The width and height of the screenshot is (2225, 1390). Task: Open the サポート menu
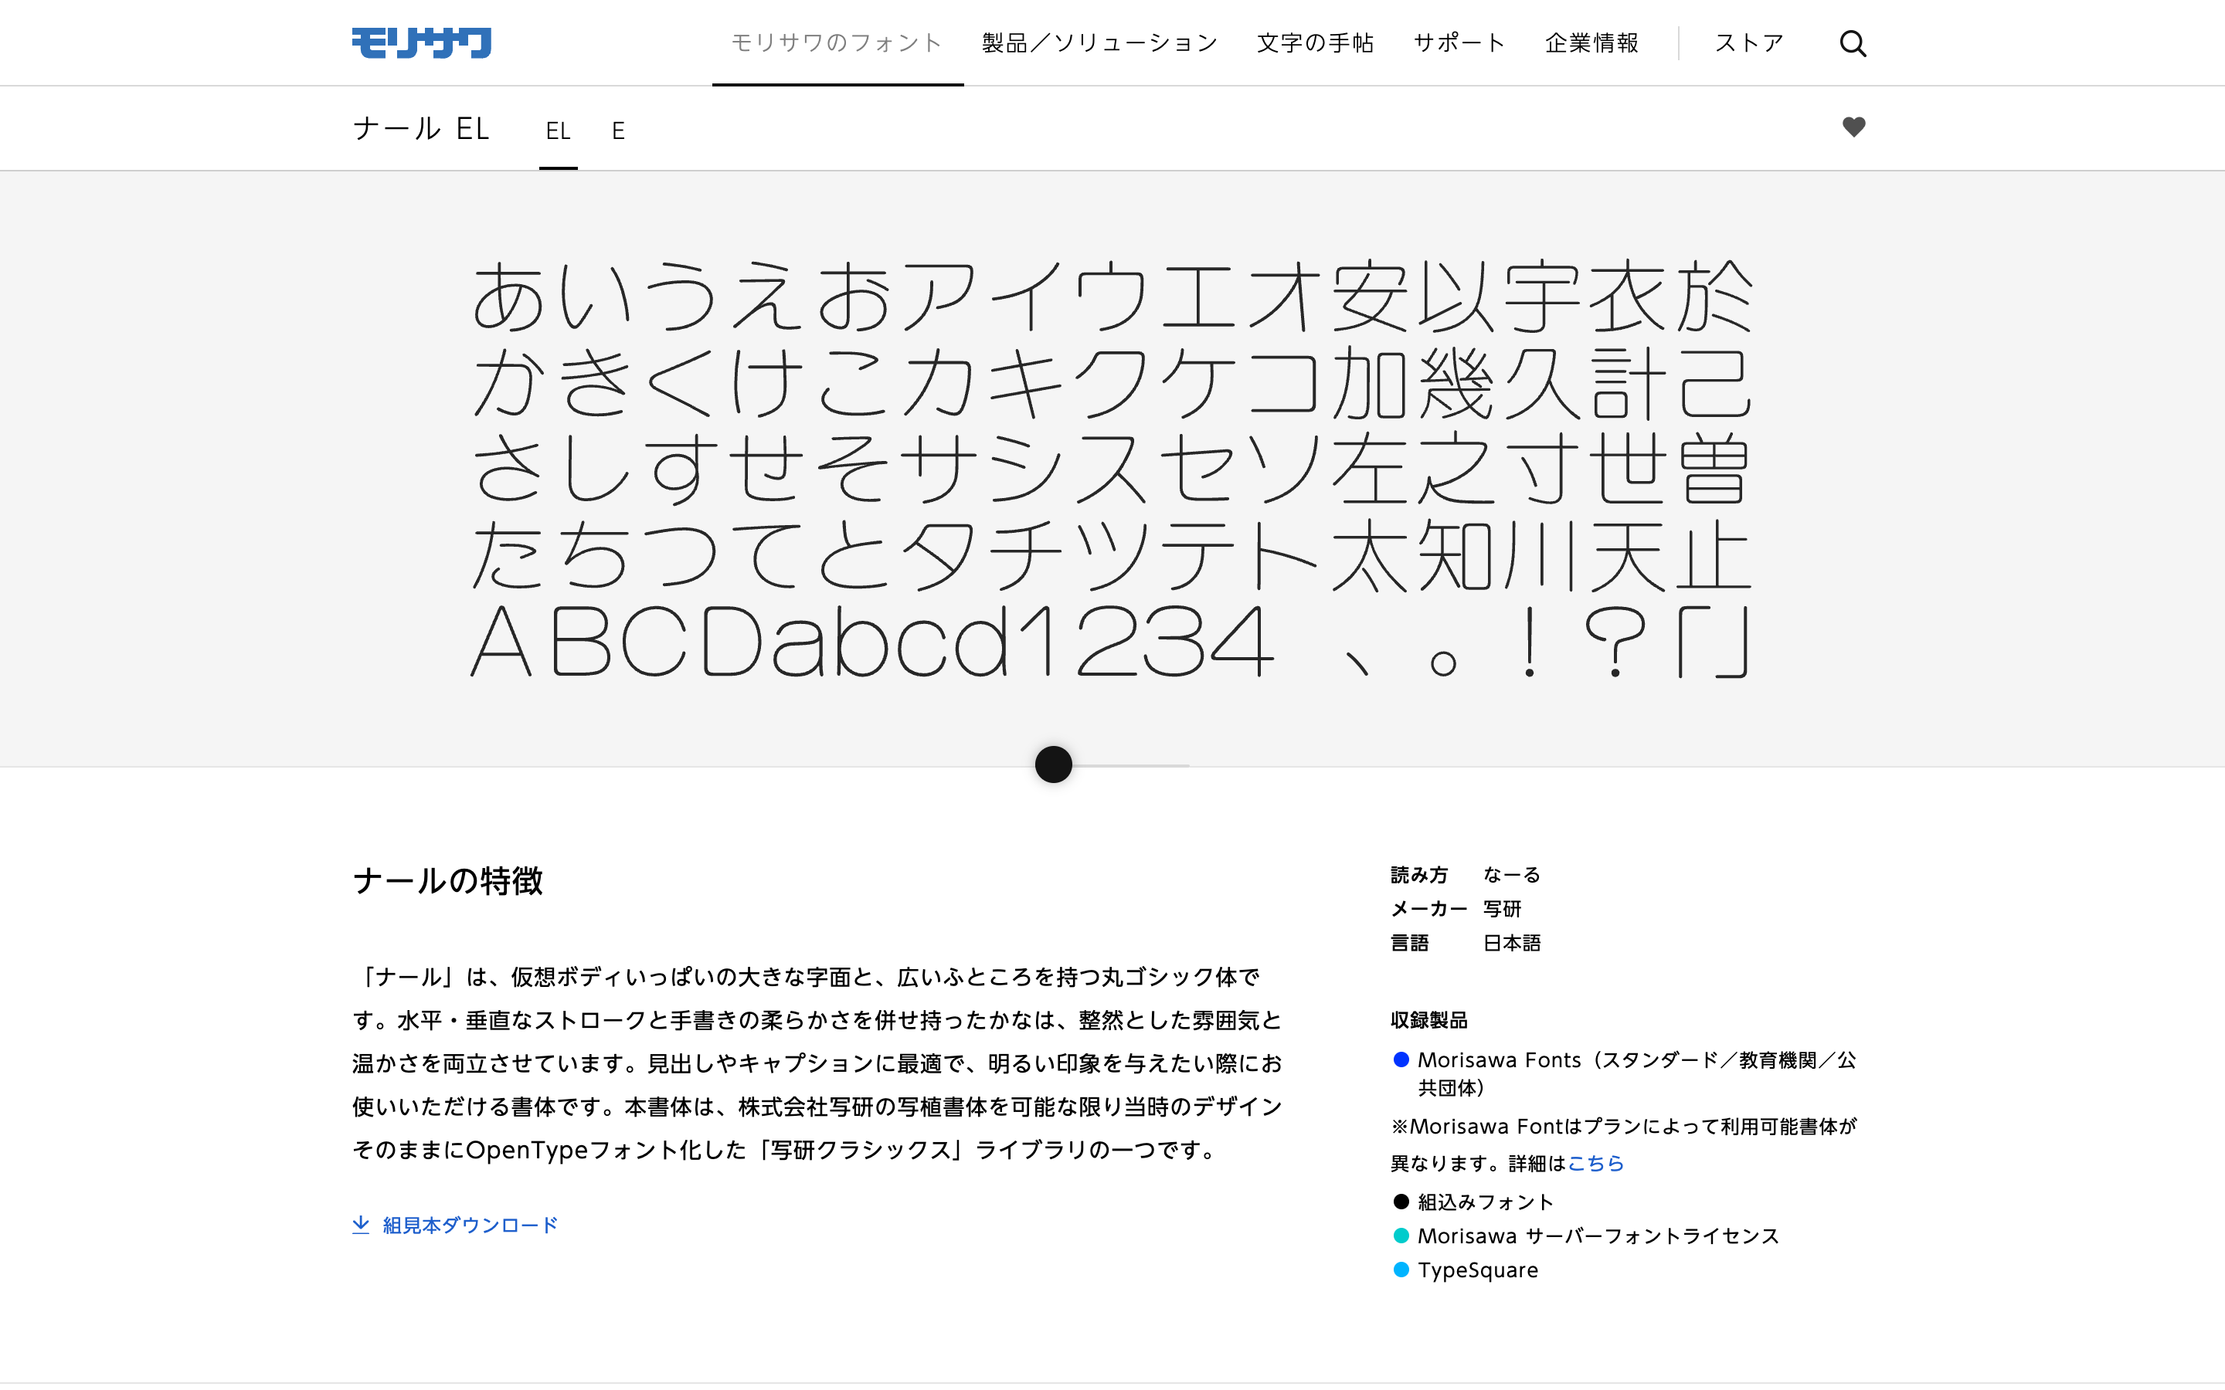click(x=1459, y=43)
